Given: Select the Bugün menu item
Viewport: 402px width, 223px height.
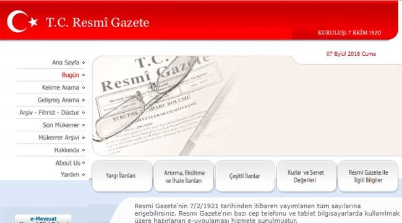Looking at the screenshot, I should [x=71, y=75].
